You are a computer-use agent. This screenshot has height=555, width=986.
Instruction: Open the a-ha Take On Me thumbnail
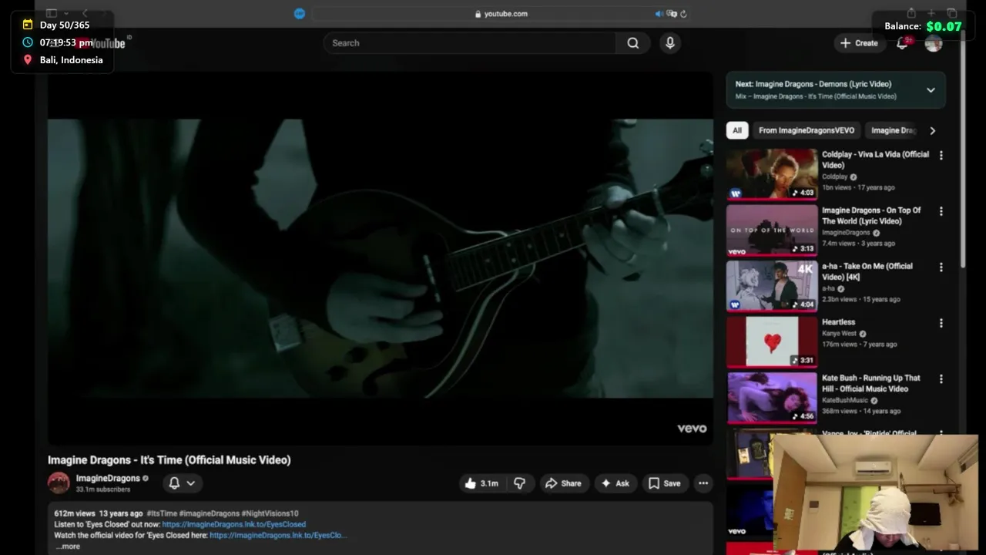click(x=772, y=286)
